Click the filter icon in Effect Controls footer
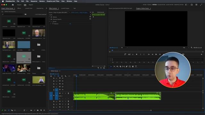 (98, 68)
